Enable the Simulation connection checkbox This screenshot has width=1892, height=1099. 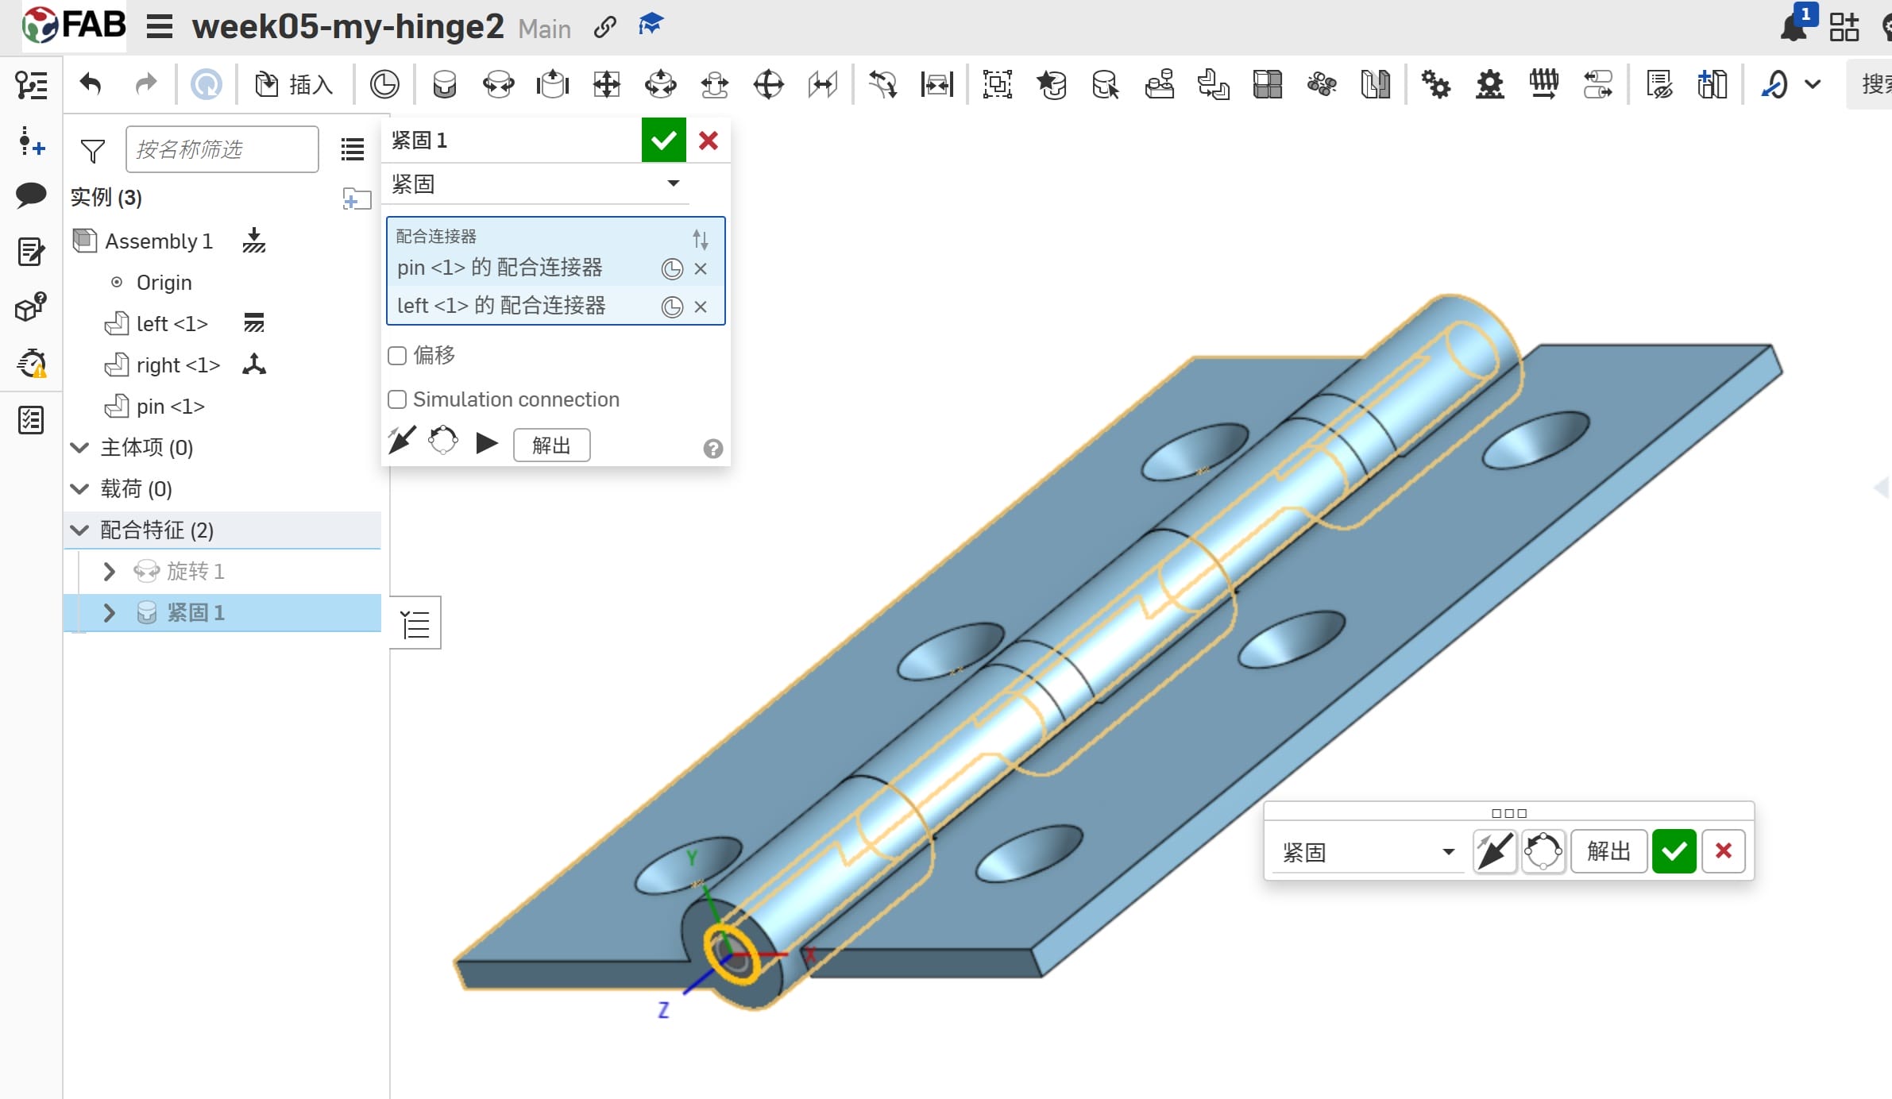[x=397, y=399]
